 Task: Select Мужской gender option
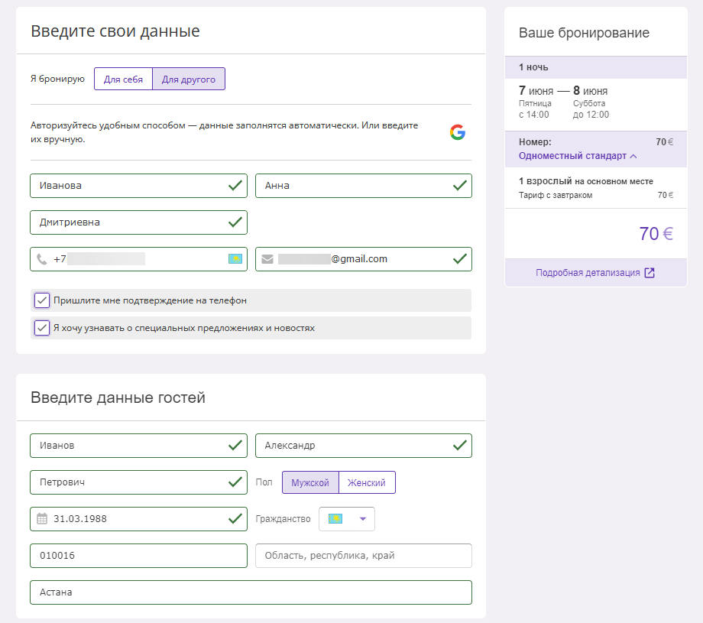[310, 482]
